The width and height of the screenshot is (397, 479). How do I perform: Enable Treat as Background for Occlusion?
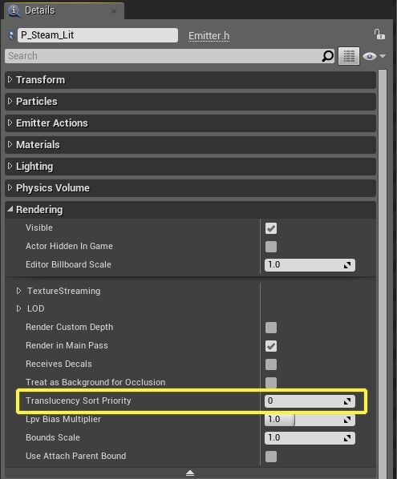pos(271,382)
